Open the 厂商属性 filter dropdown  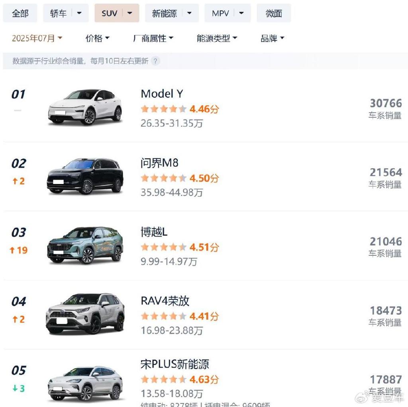pyautogui.click(x=153, y=38)
